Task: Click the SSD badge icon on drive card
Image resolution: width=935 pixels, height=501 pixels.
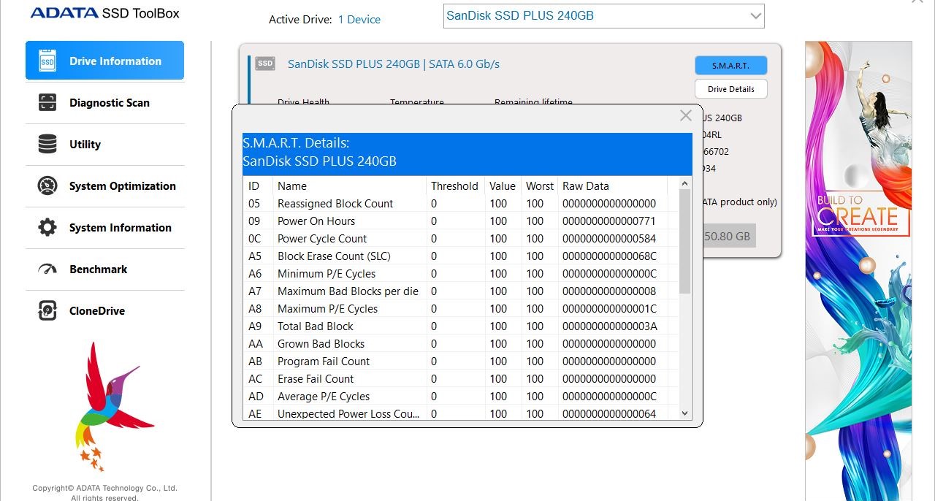Action: click(x=265, y=64)
